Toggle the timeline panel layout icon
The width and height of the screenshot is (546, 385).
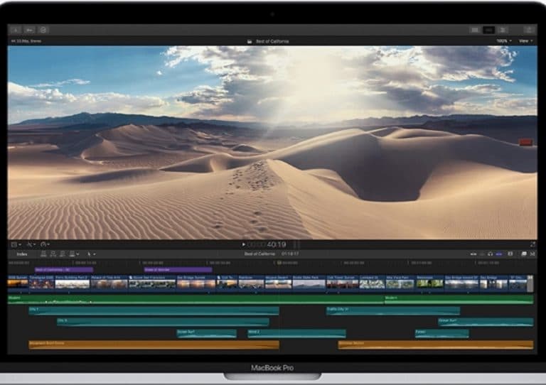point(488,30)
